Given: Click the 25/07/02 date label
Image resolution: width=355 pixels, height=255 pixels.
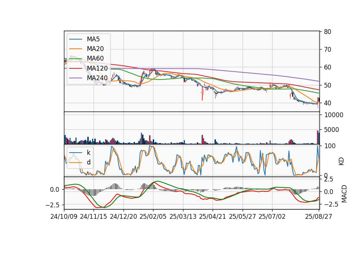Looking at the screenshot, I should [272, 217].
